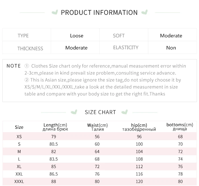Click the green heart right of PRODUCT INFORMATION
Screen dimensions: 199x186
tap(144, 12)
